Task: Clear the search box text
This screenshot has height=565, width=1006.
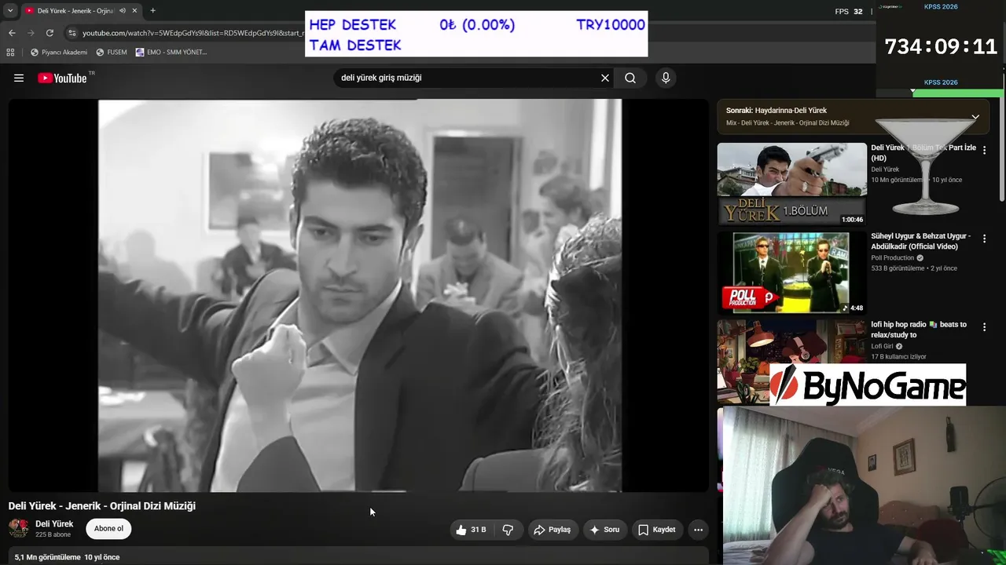Action: (x=605, y=78)
